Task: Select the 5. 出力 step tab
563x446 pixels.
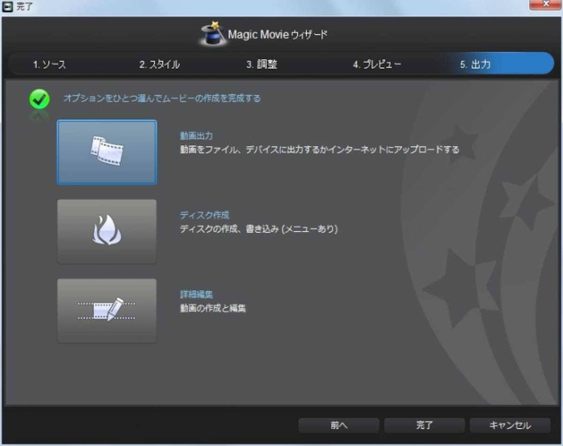Action: 475,65
